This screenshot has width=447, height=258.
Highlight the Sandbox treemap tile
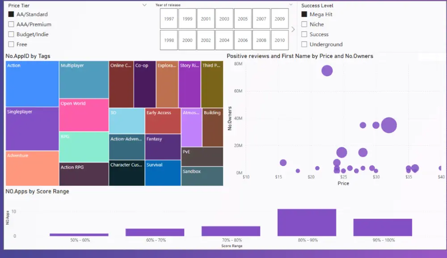coord(202,176)
